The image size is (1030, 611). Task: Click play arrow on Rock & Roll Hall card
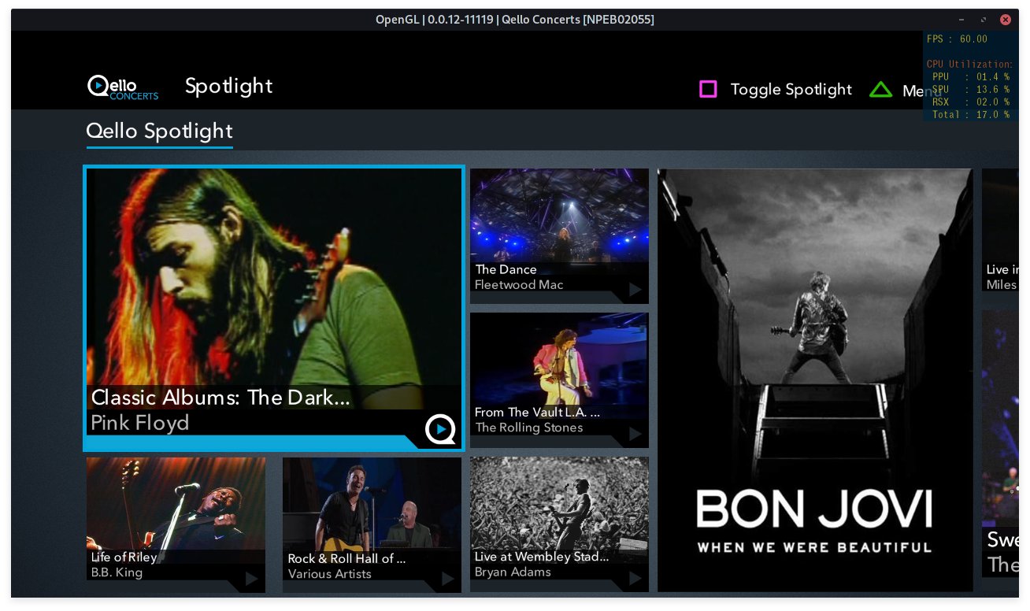pos(447,579)
